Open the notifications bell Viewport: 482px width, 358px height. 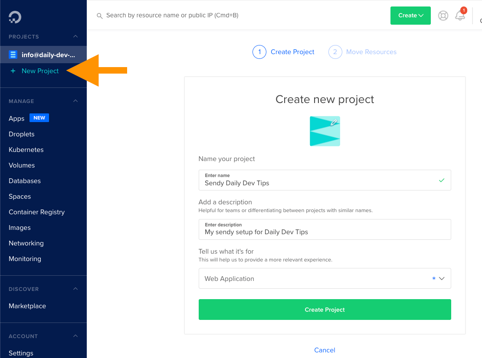point(460,16)
